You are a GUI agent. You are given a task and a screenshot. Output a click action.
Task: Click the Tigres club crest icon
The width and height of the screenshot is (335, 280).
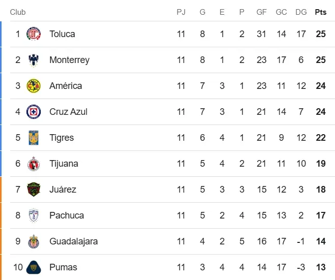34,138
